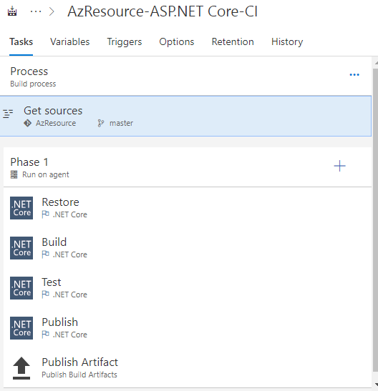Click the Run on agent server icon
Viewport: 378px width, 391px height.
coord(14,174)
